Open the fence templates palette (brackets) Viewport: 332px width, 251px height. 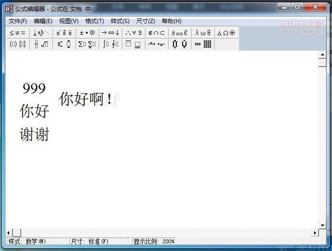point(17,44)
